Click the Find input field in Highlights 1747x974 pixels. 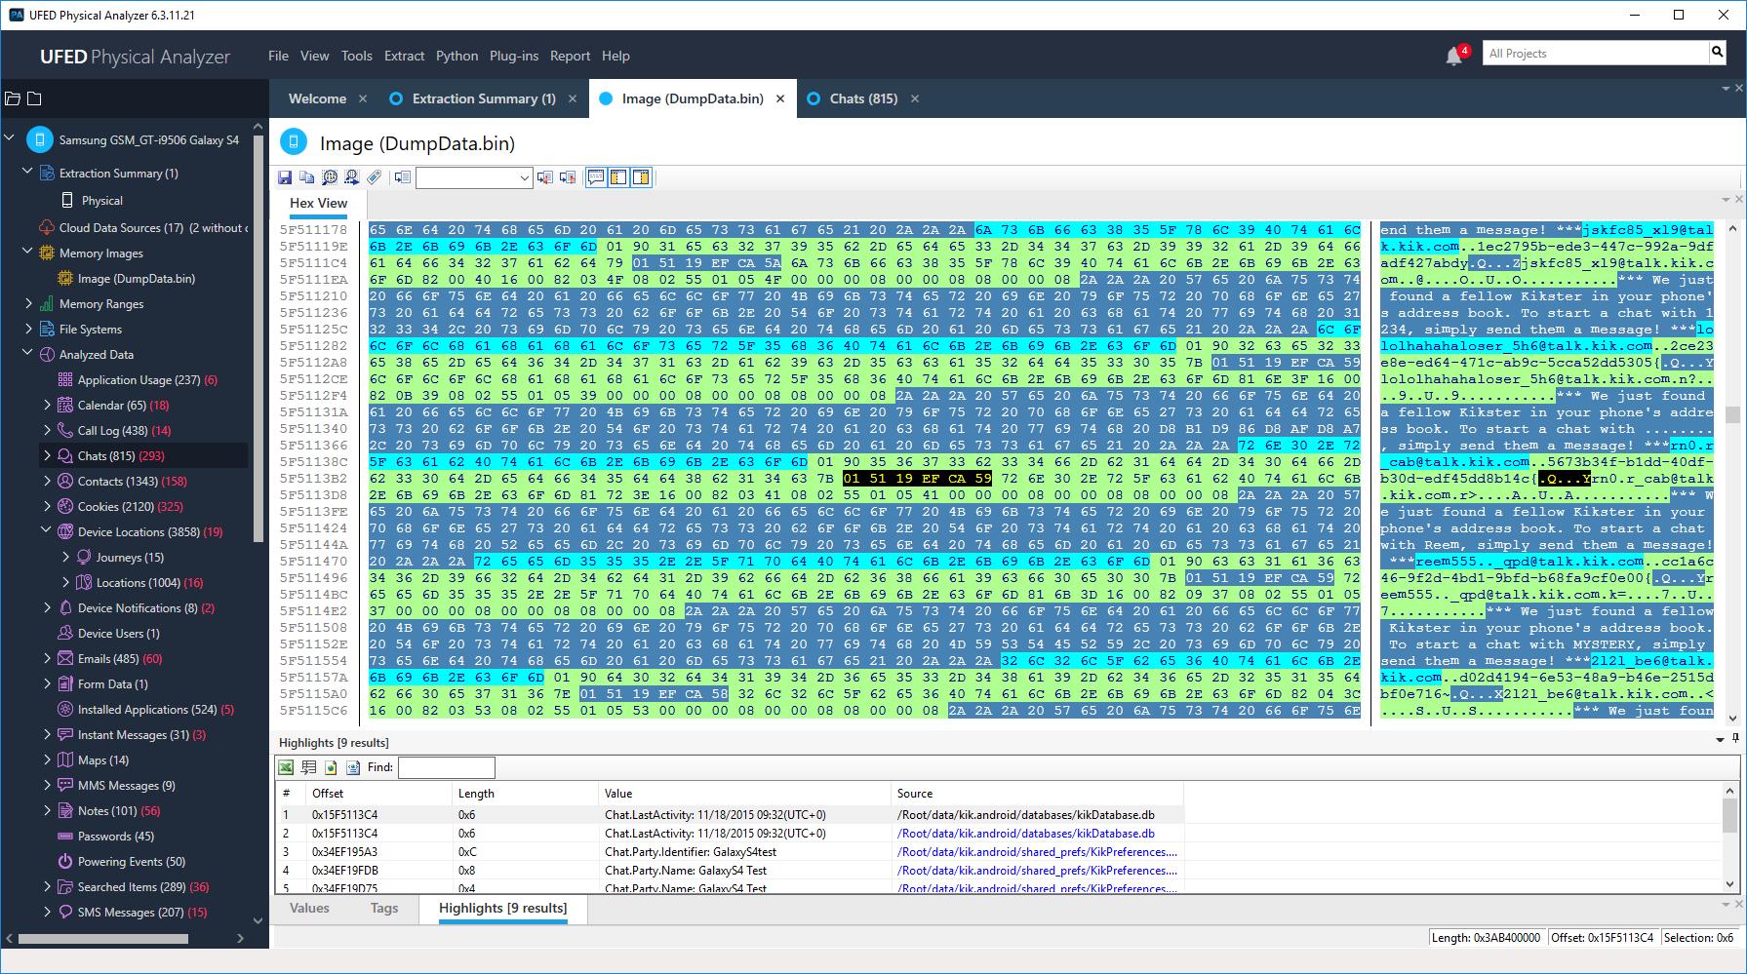(446, 767)
